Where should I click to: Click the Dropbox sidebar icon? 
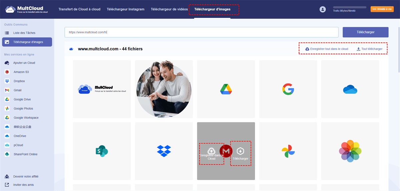7,81
